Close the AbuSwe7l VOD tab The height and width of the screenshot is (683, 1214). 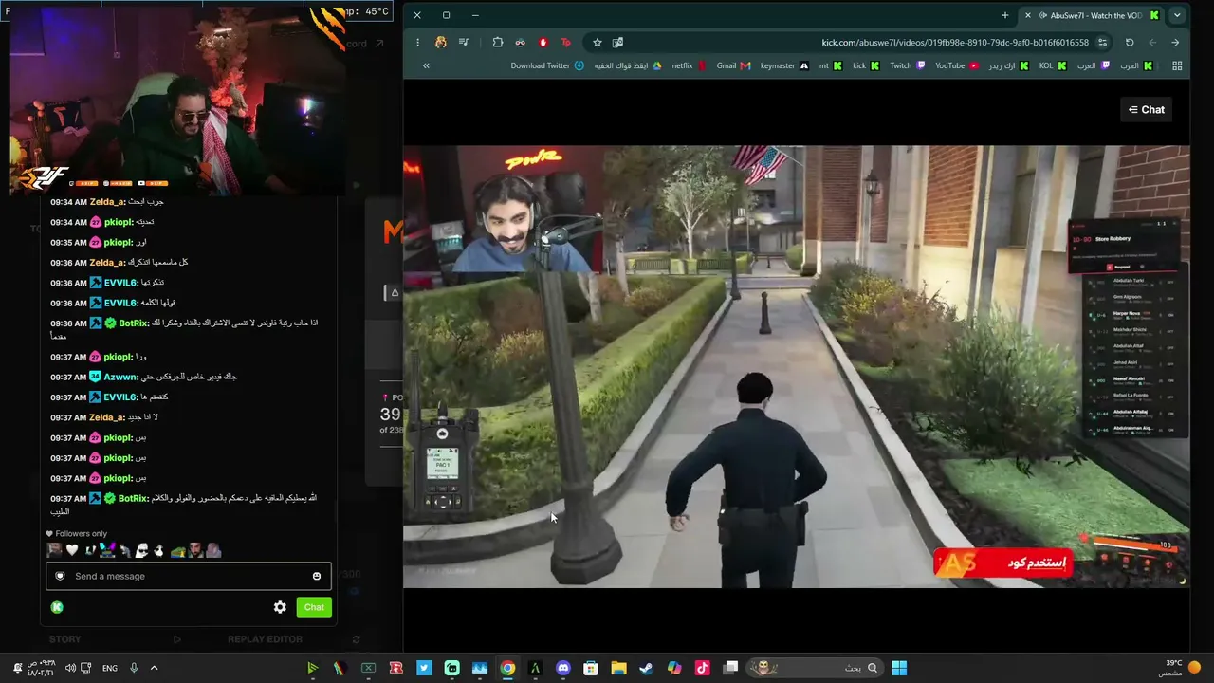click(x=1027, y=15)
